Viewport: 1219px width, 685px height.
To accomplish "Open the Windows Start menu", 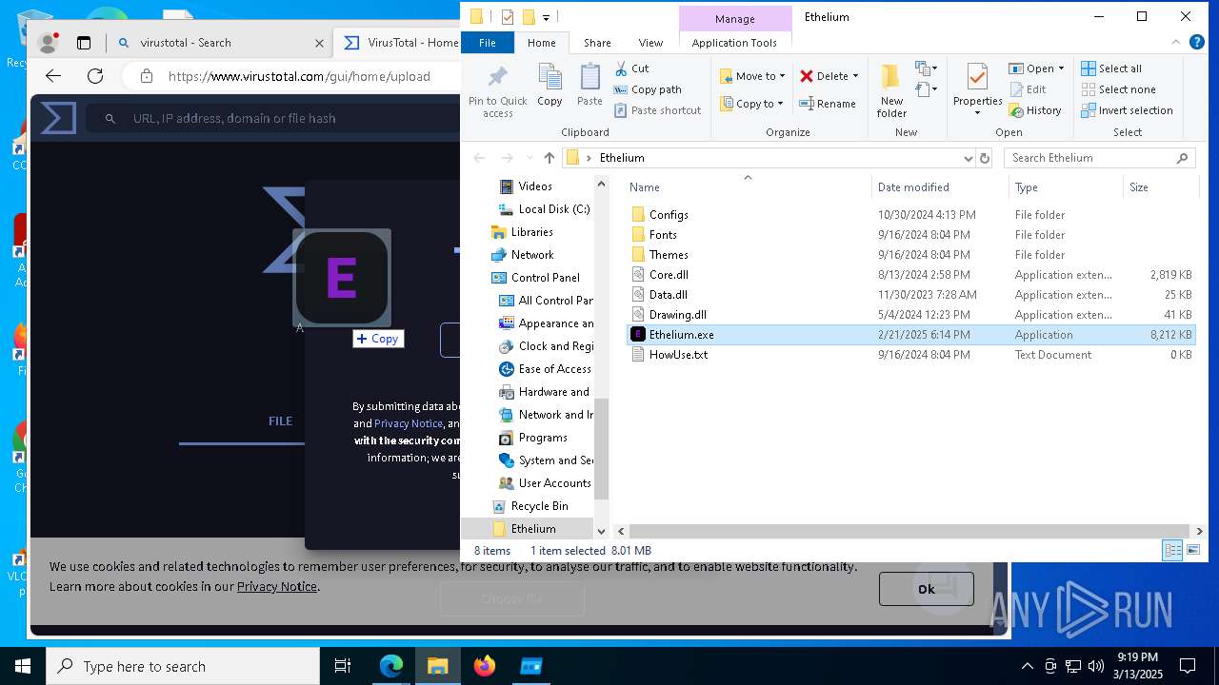I will pyautogui.click(x=23, y=666).
